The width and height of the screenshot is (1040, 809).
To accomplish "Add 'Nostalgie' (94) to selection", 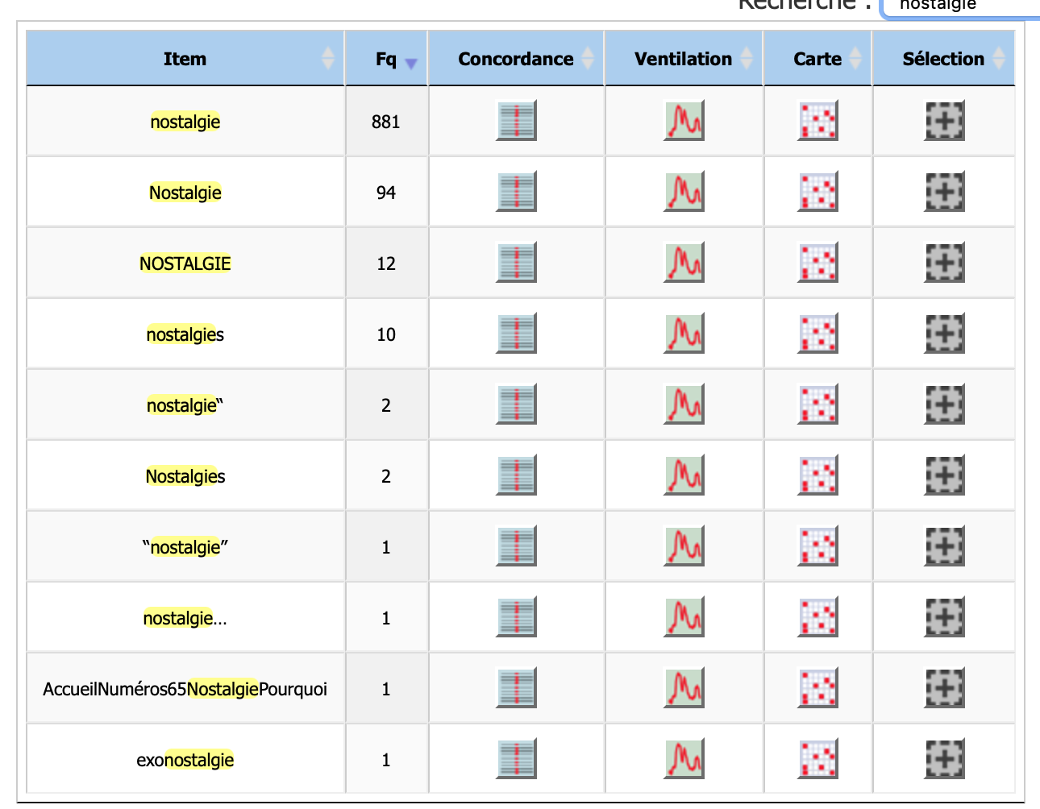I will [944, 192].
